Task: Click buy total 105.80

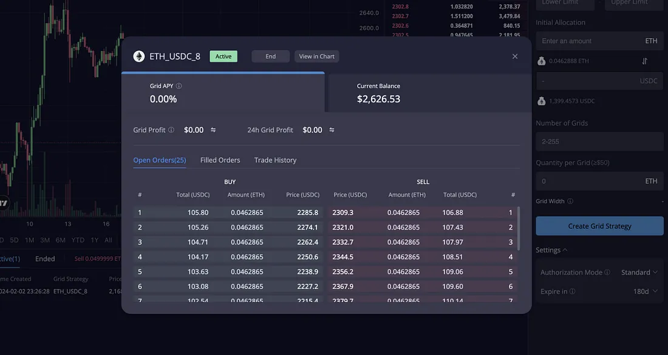Action: point(198,212)
